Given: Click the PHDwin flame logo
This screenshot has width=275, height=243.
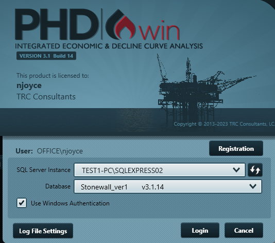Looking at the screenshot, I should pos(121,24).
